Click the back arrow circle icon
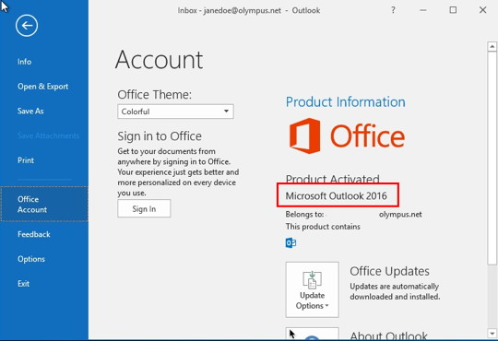The height and width of the screenshot is (341, 498). (x=27, y=26)
